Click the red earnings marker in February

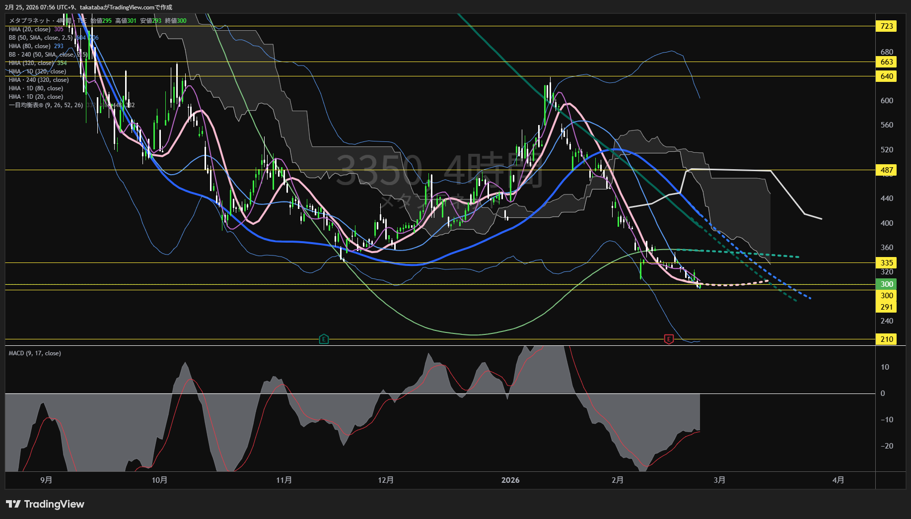669,339
